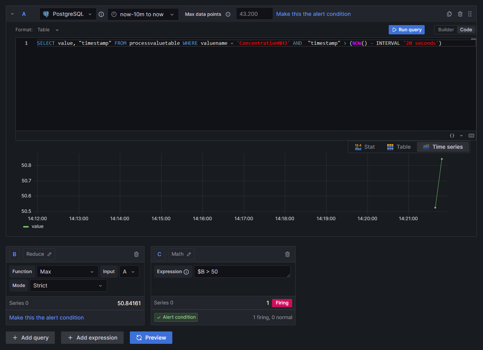Collapse query A with the chevron
Image resolution: width=483 pixels, height=350 pixels.
[12, 14]
